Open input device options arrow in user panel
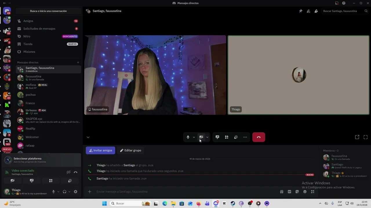Viewport: 371px width, 208px height. coord(58,192)
